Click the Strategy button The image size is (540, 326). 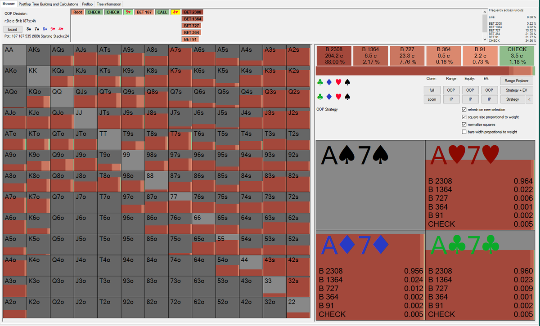point(513,99)
